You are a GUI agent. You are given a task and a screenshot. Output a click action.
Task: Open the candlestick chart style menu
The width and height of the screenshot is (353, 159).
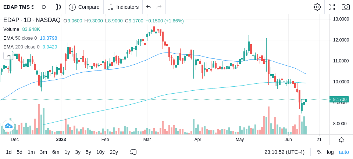coord(58,7)
